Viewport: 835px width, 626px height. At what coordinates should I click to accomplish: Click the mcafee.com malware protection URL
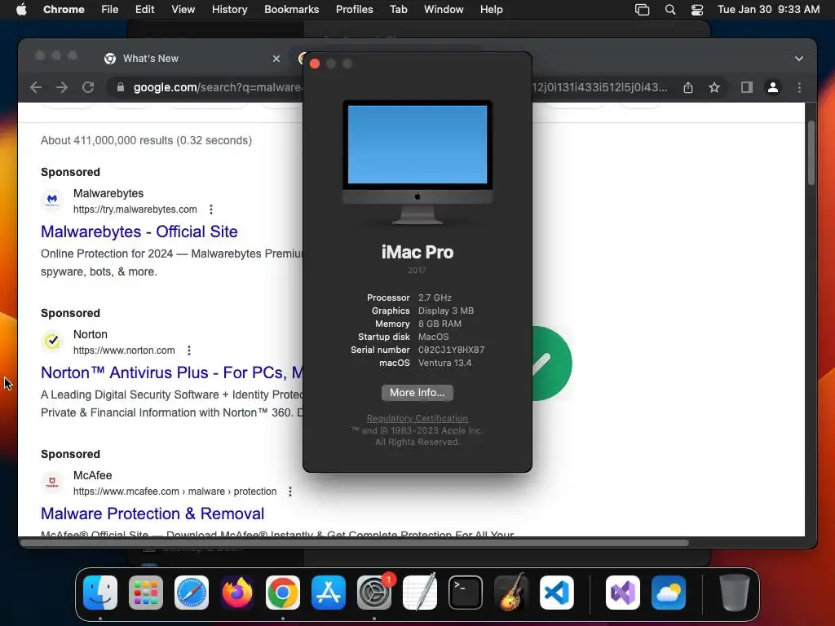(x=175, y=492)
